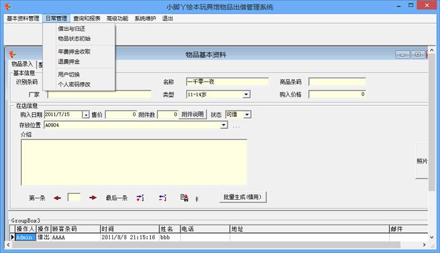Click the 商品条码 input field
440x253 pixels.
point(337,82)
